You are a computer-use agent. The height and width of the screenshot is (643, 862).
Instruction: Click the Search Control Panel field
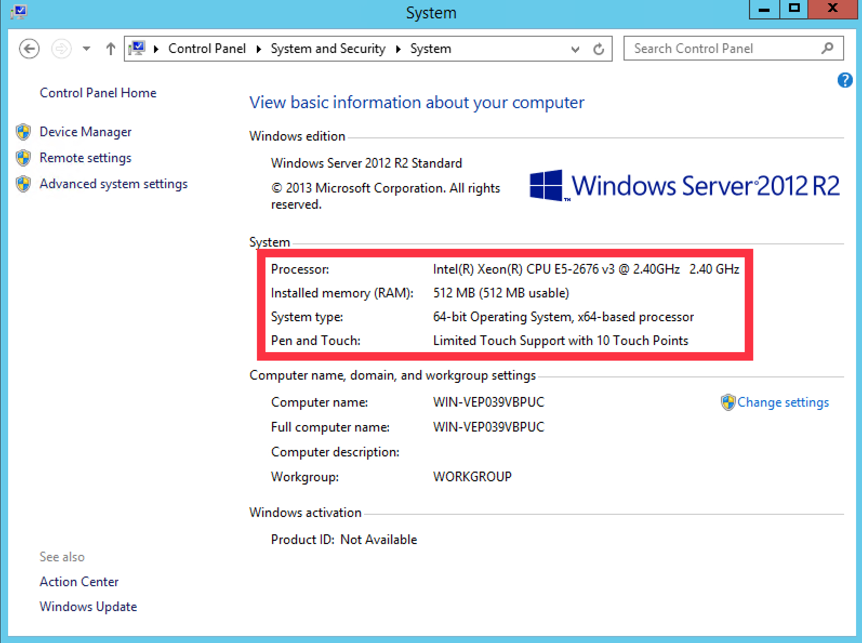click(x=733, y=48)
